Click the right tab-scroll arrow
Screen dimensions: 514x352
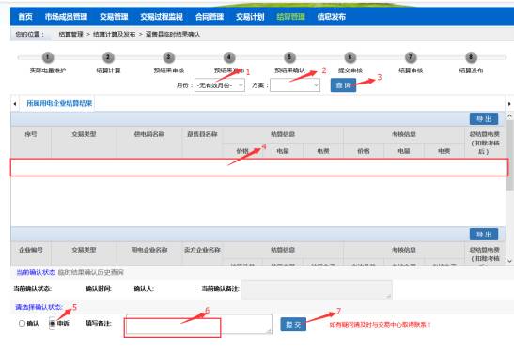[509, 104]
